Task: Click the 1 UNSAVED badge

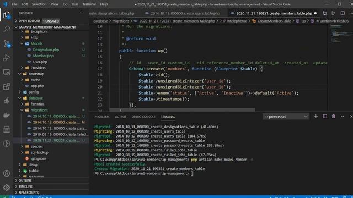Action: click(51, 21)
